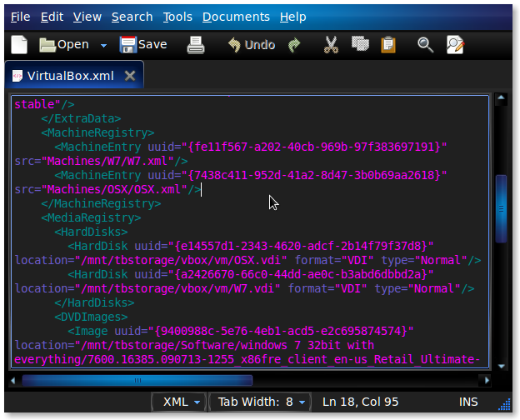Click the window resize grip in the corner
Viewport: 520px width, 420px height.
[x=504, y=404]
